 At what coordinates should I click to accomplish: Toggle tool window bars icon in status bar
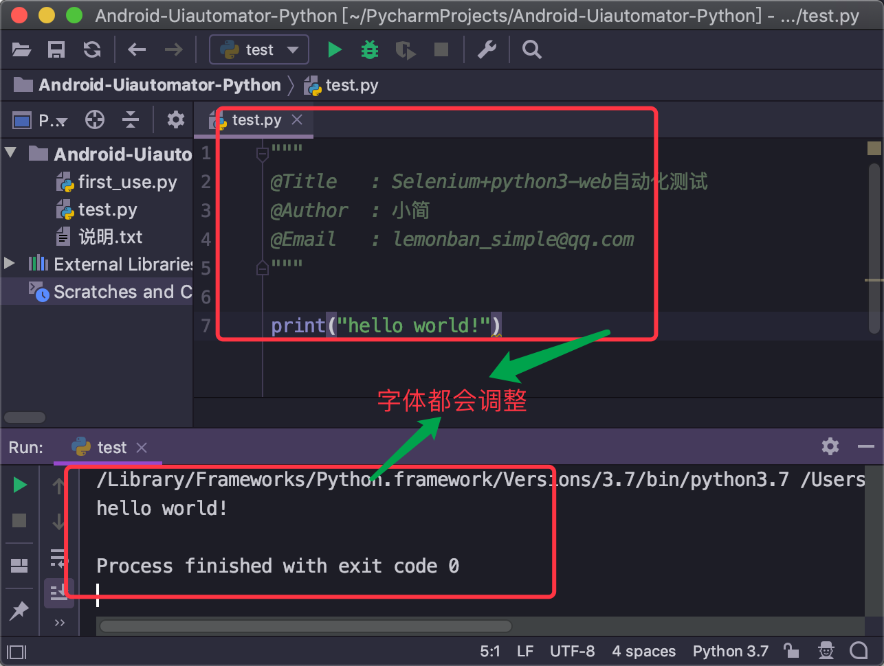click(16, 652)
